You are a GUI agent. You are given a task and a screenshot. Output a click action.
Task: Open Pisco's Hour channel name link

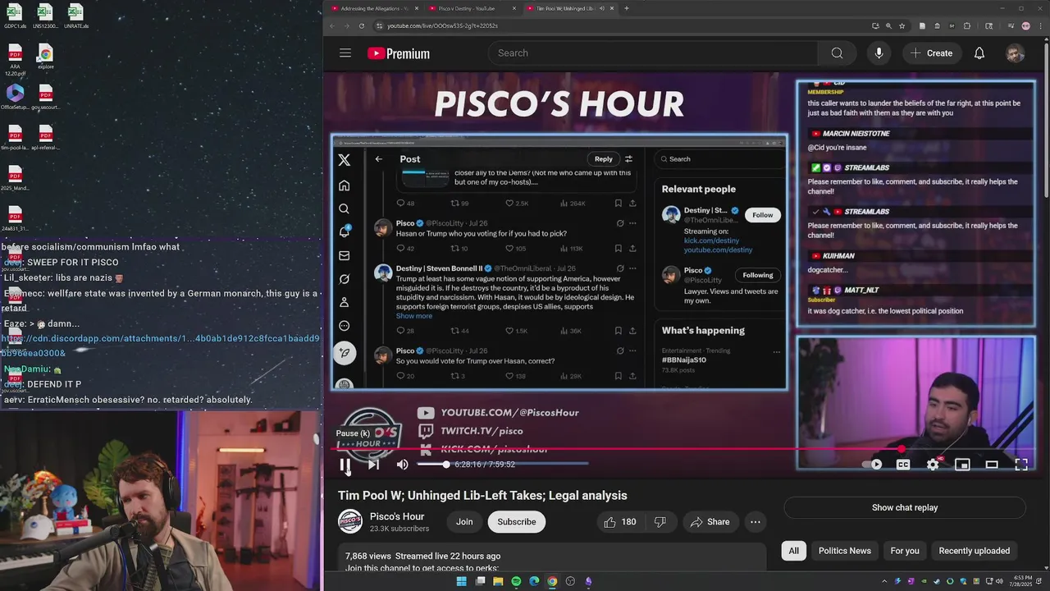point(397,516)
